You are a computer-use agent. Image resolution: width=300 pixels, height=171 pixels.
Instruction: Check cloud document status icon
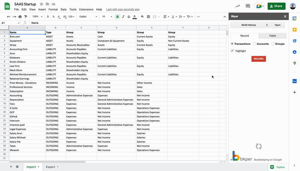coord(54,4)
